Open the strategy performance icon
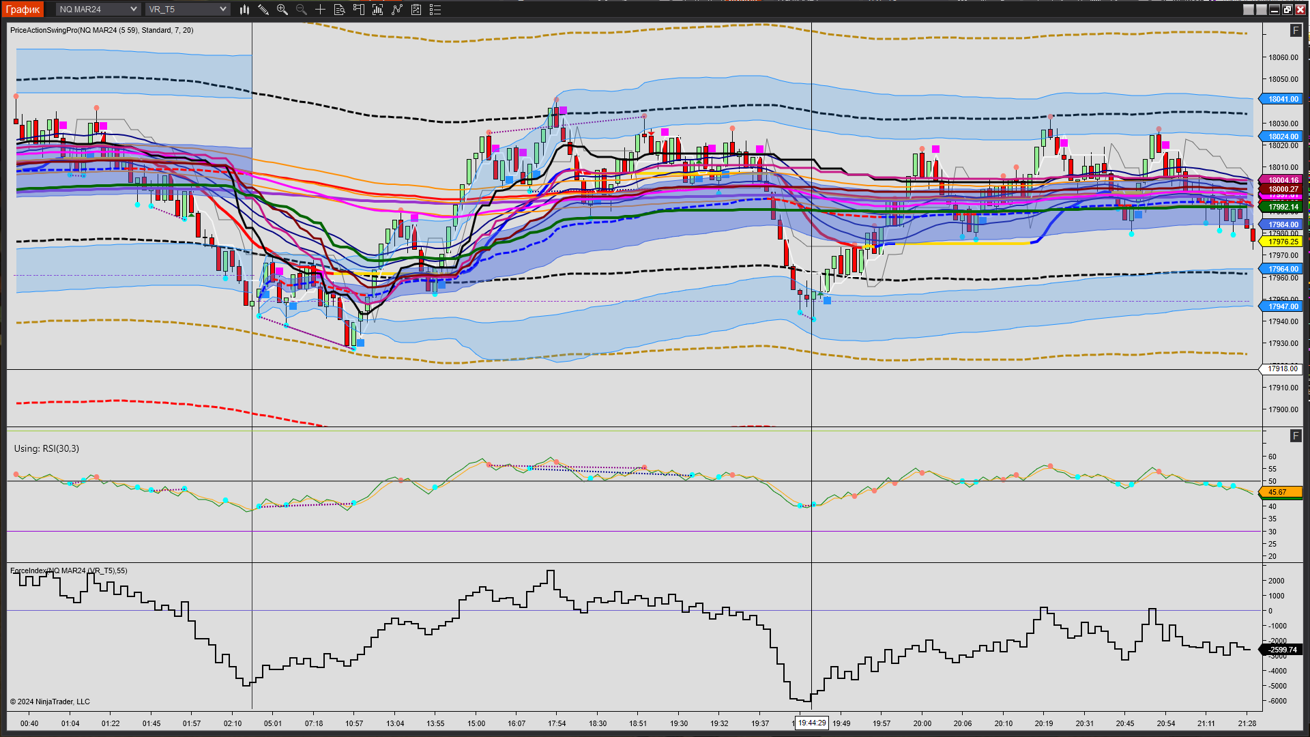The image size is (1310, 737). pyautogui.click(x=416, y=10)
